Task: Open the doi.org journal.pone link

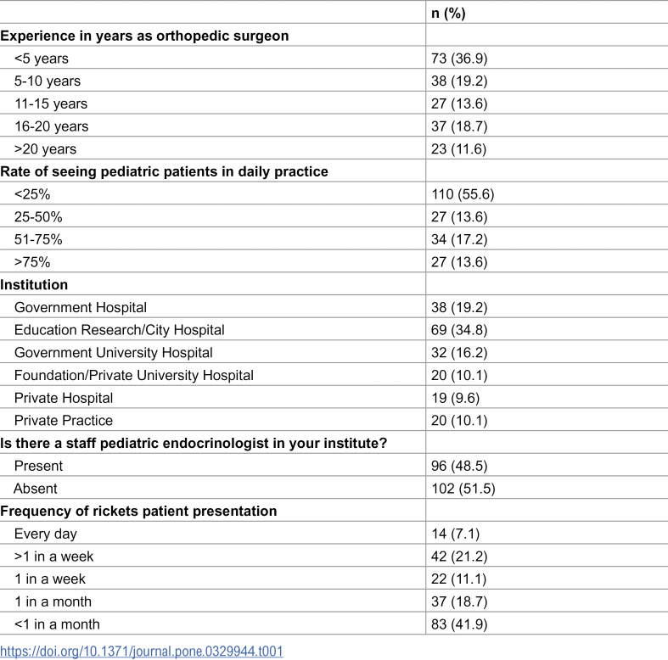Action: click(142, 651)
